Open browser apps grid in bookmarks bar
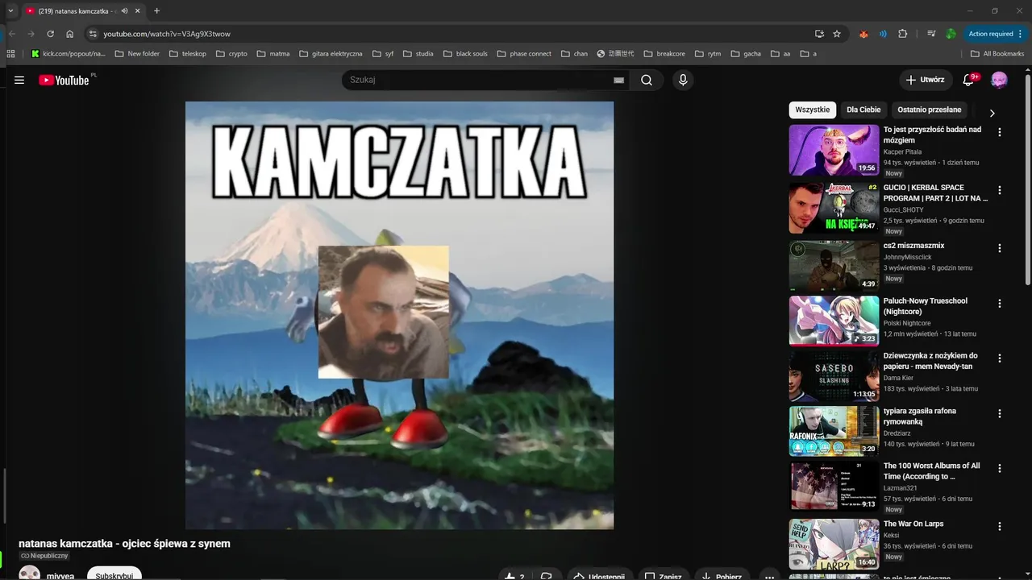 11,54
